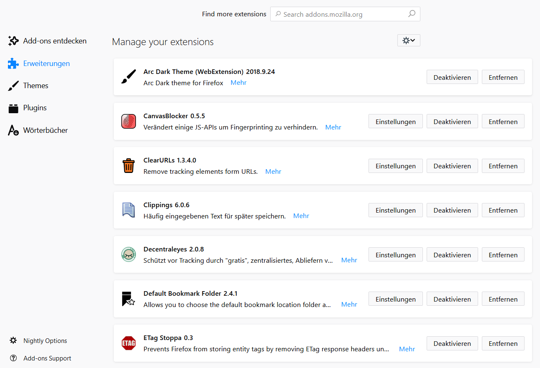Click the magnifier icon at search field's right
540x368 pixels.
(412, 14)
